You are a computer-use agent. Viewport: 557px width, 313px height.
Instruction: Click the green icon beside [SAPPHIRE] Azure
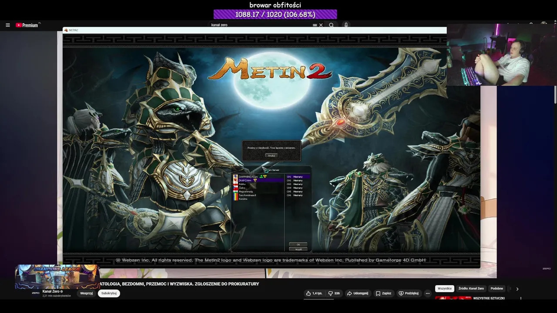point(261,176)
